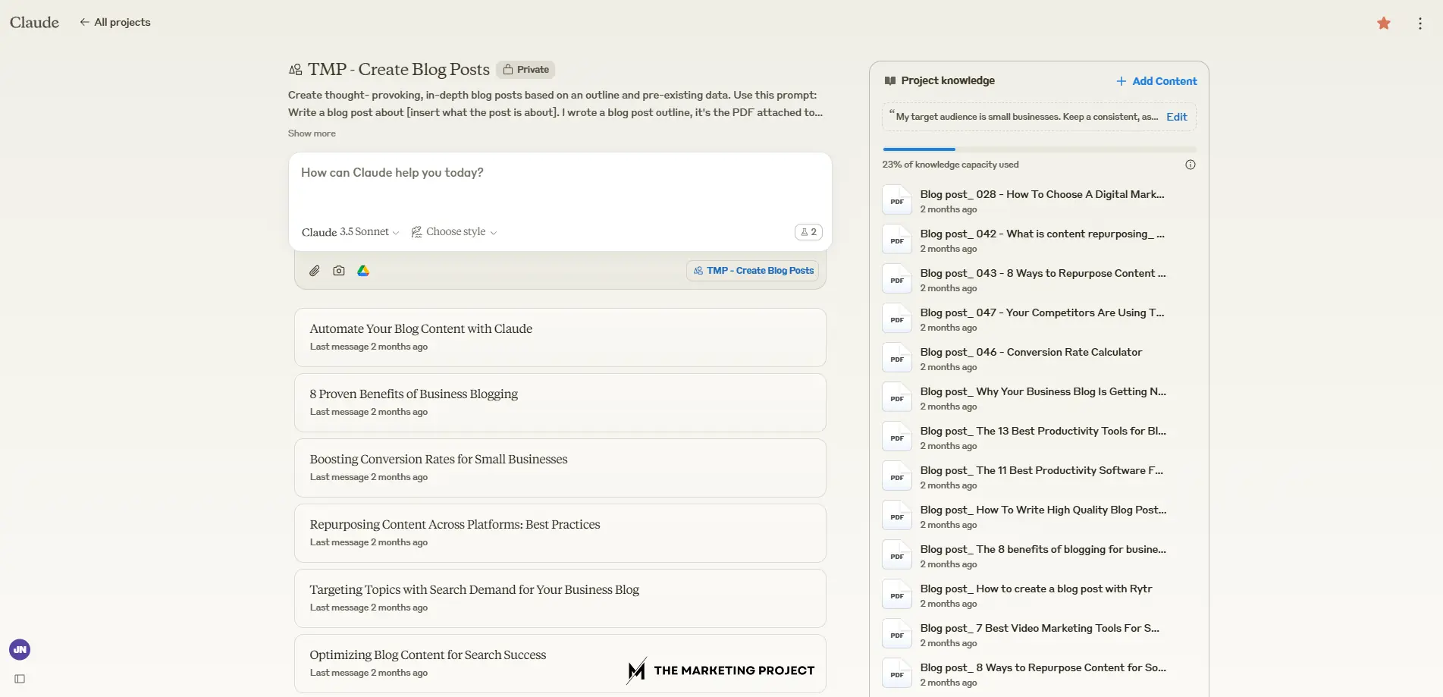This screenshot has height=697, width=1443.
Task: Click the knowledge capacity progress bar
Action: (1040, 149)
